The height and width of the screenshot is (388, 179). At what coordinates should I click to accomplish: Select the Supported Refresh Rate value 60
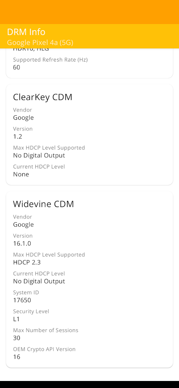pyautogui.click(x=17, y=67)
